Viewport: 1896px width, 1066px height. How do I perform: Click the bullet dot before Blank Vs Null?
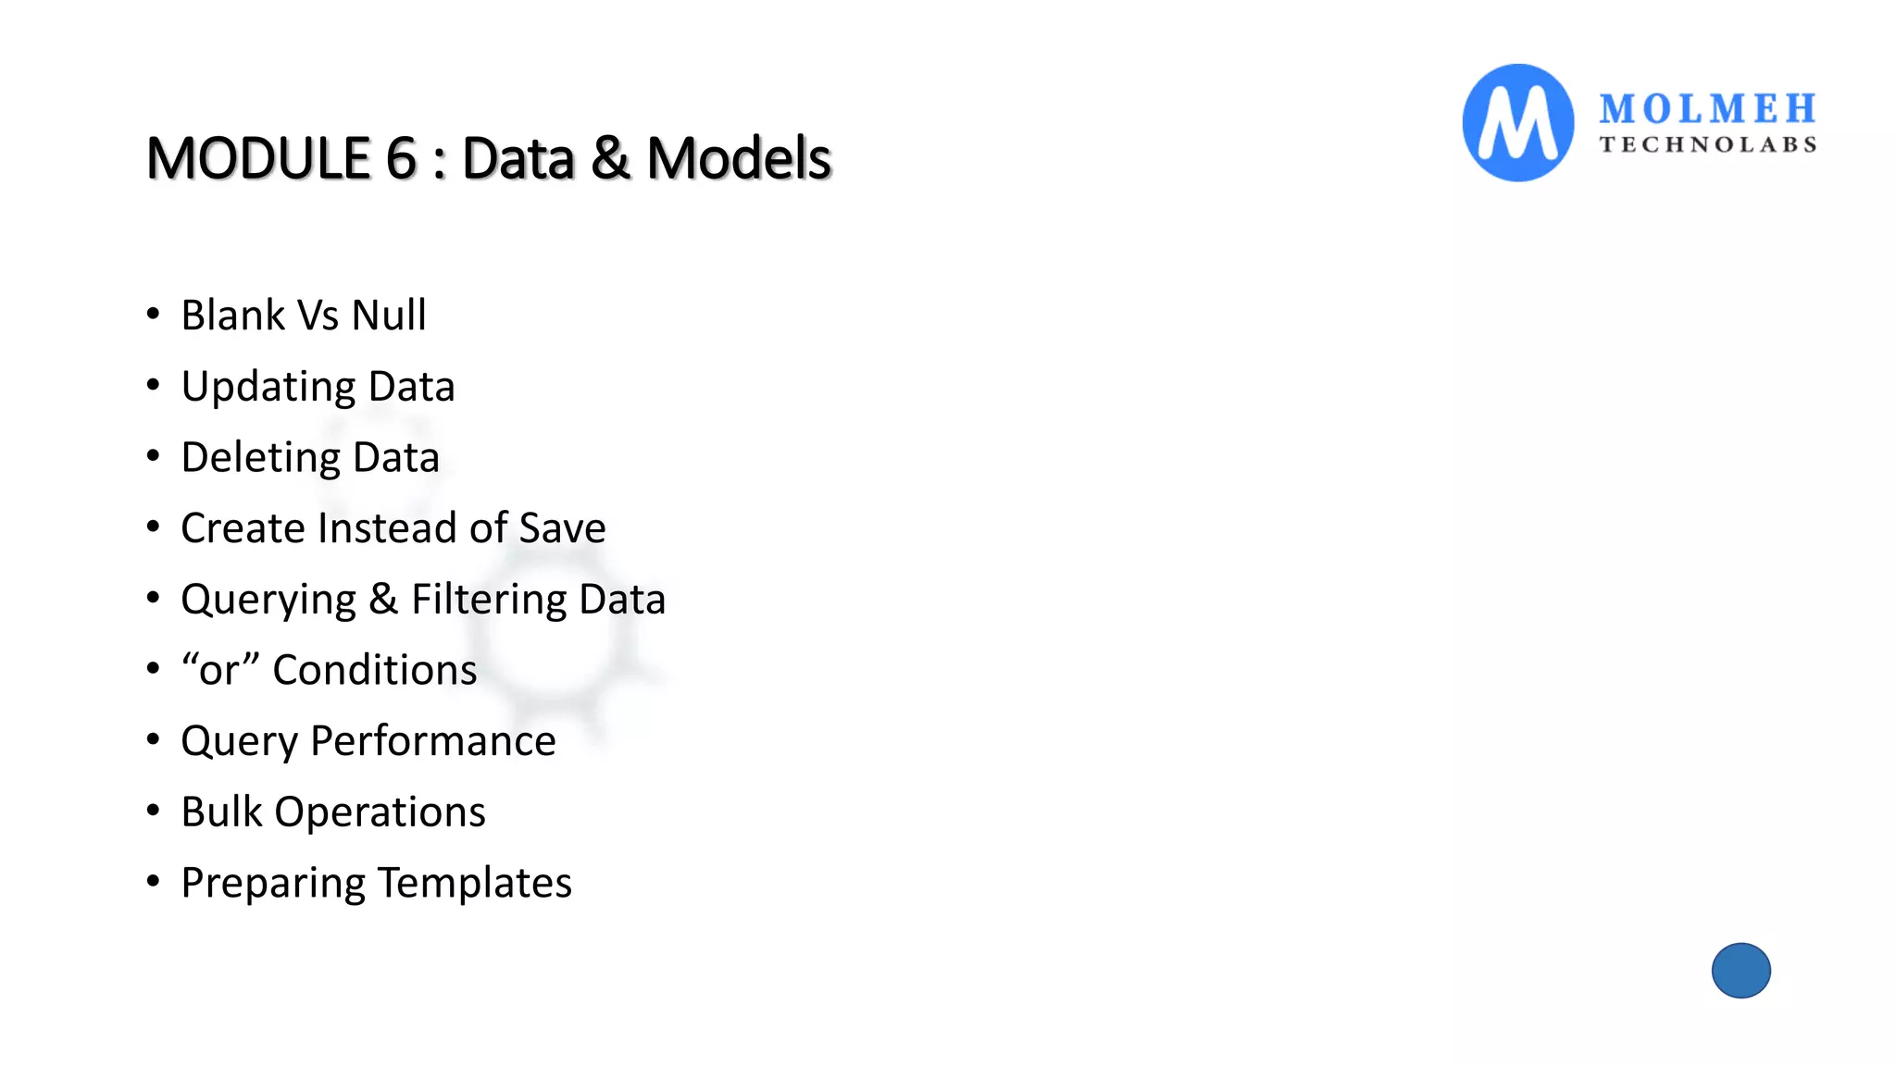coord(154,314)
